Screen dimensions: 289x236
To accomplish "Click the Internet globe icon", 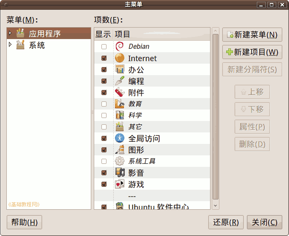I will coord(119,58).
